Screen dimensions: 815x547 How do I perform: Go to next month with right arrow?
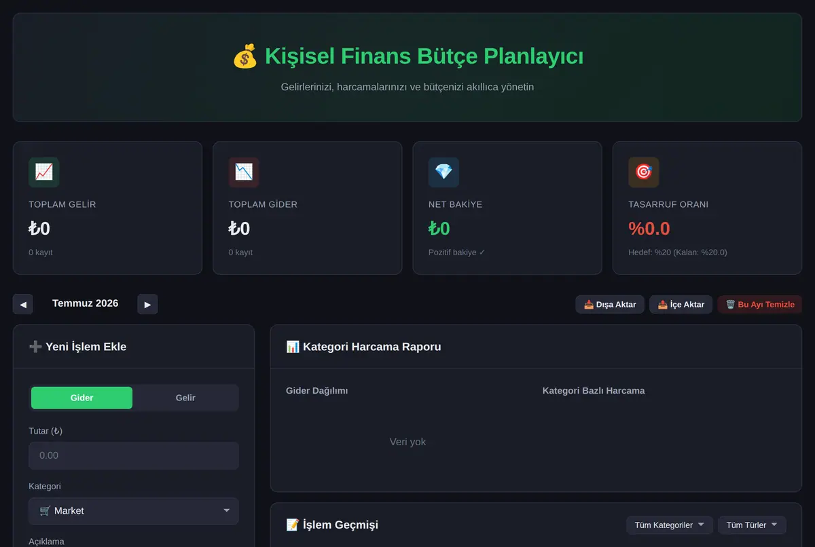(x=147, y=304)
